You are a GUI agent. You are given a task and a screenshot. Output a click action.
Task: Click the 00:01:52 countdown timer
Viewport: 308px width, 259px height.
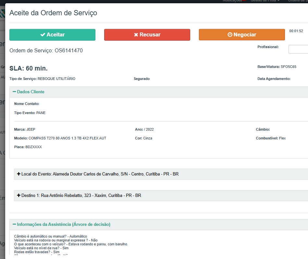296,31
